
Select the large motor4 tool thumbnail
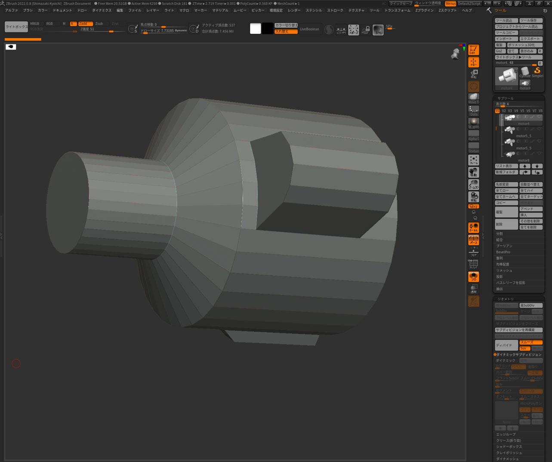click(x=506, y=78)
